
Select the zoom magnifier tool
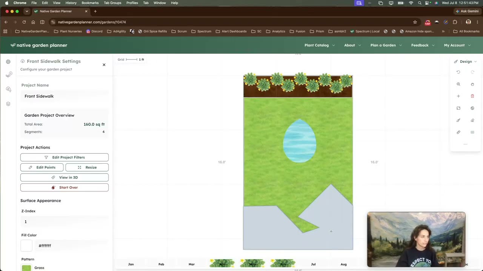click(x=458, y=84)
